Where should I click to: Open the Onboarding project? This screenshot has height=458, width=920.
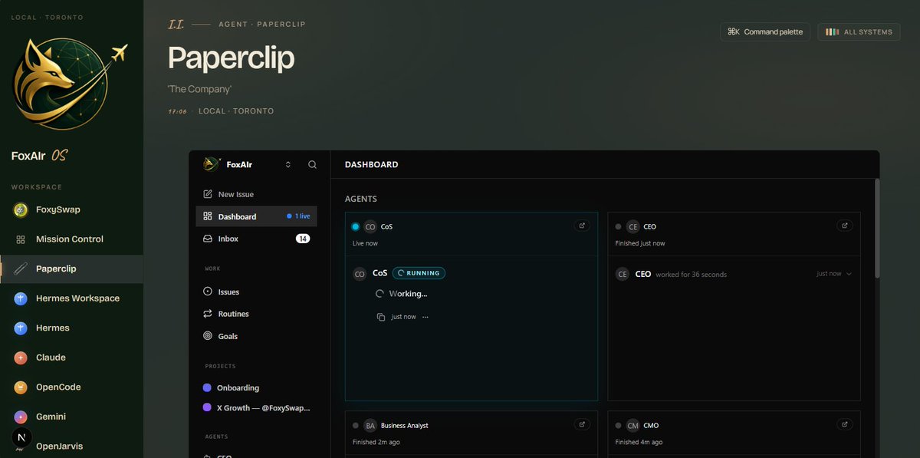[256, 387]
